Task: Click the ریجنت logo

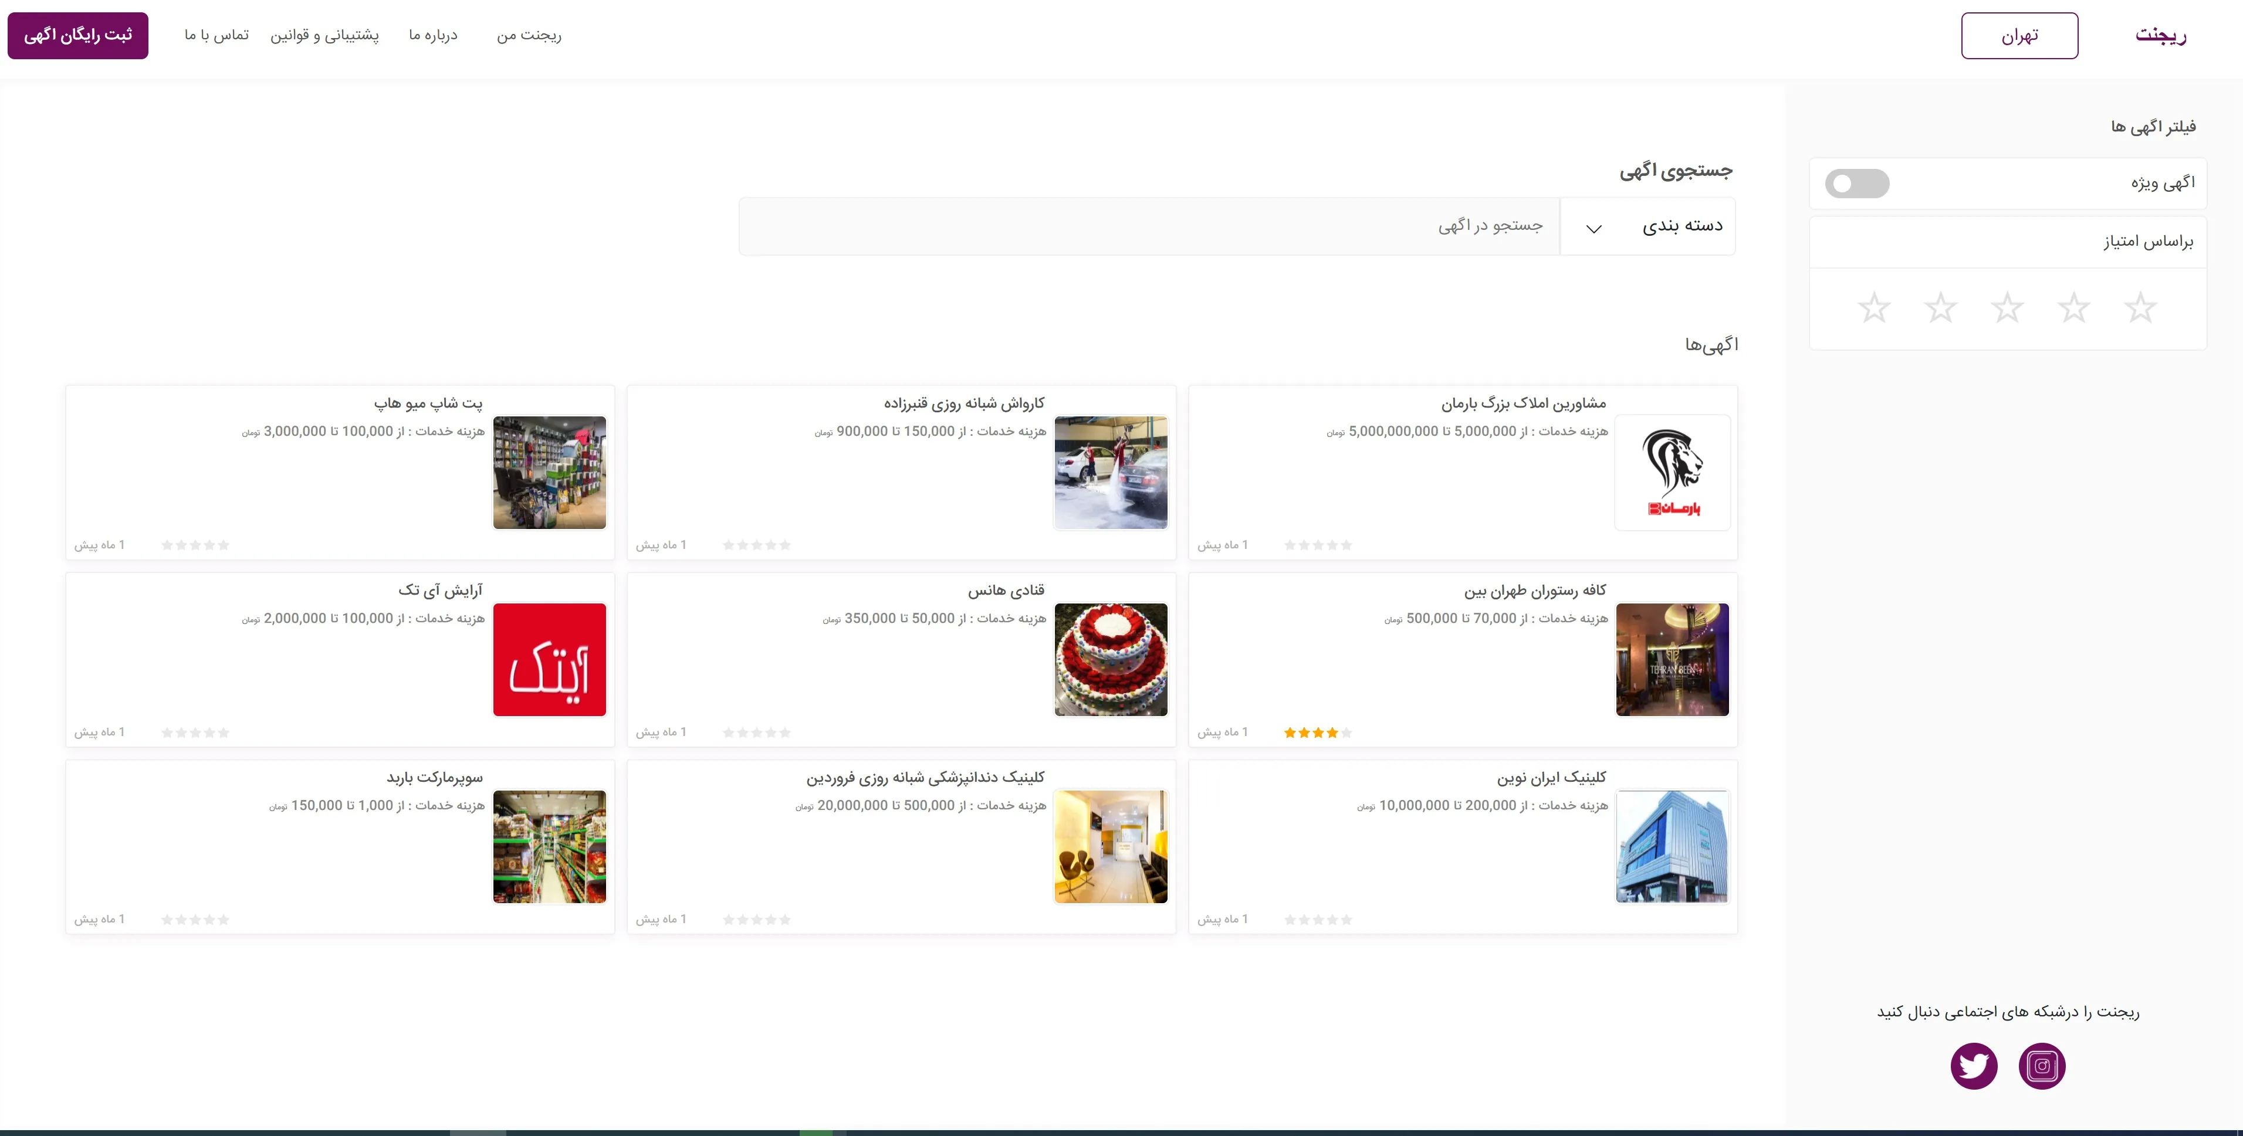Action: point(2161,35)
